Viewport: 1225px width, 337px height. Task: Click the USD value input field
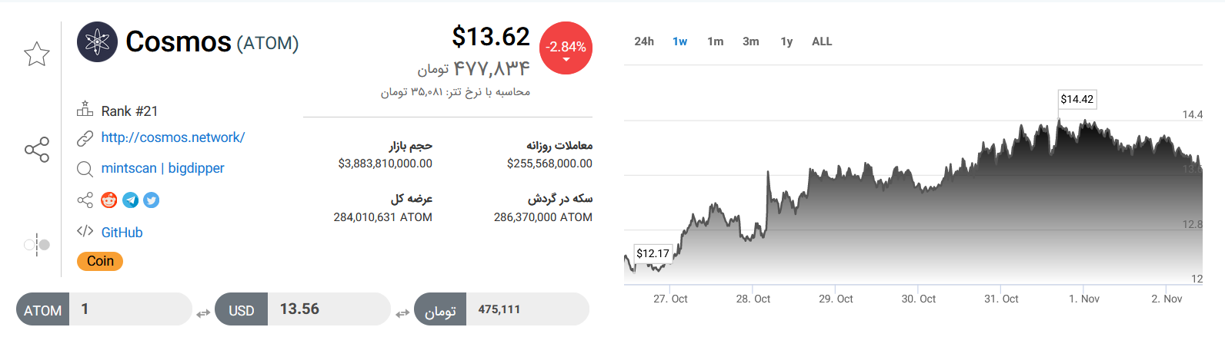point(328,309)
